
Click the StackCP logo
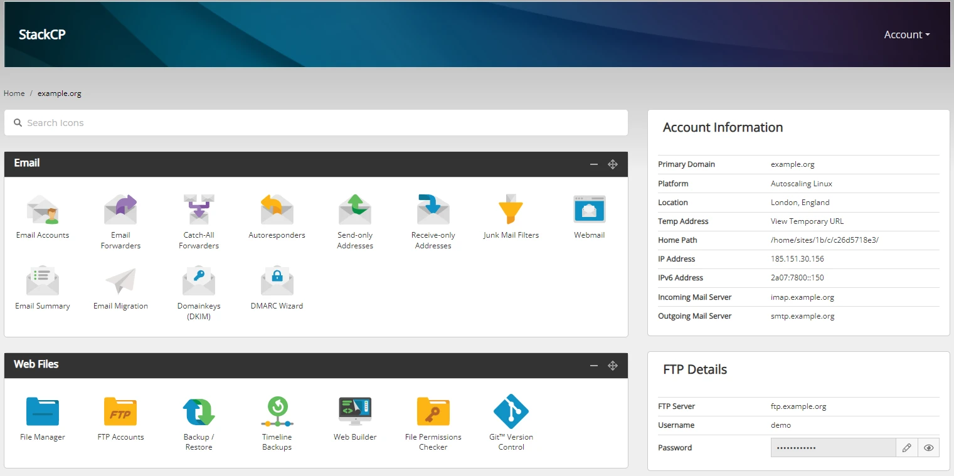[42, 34]
